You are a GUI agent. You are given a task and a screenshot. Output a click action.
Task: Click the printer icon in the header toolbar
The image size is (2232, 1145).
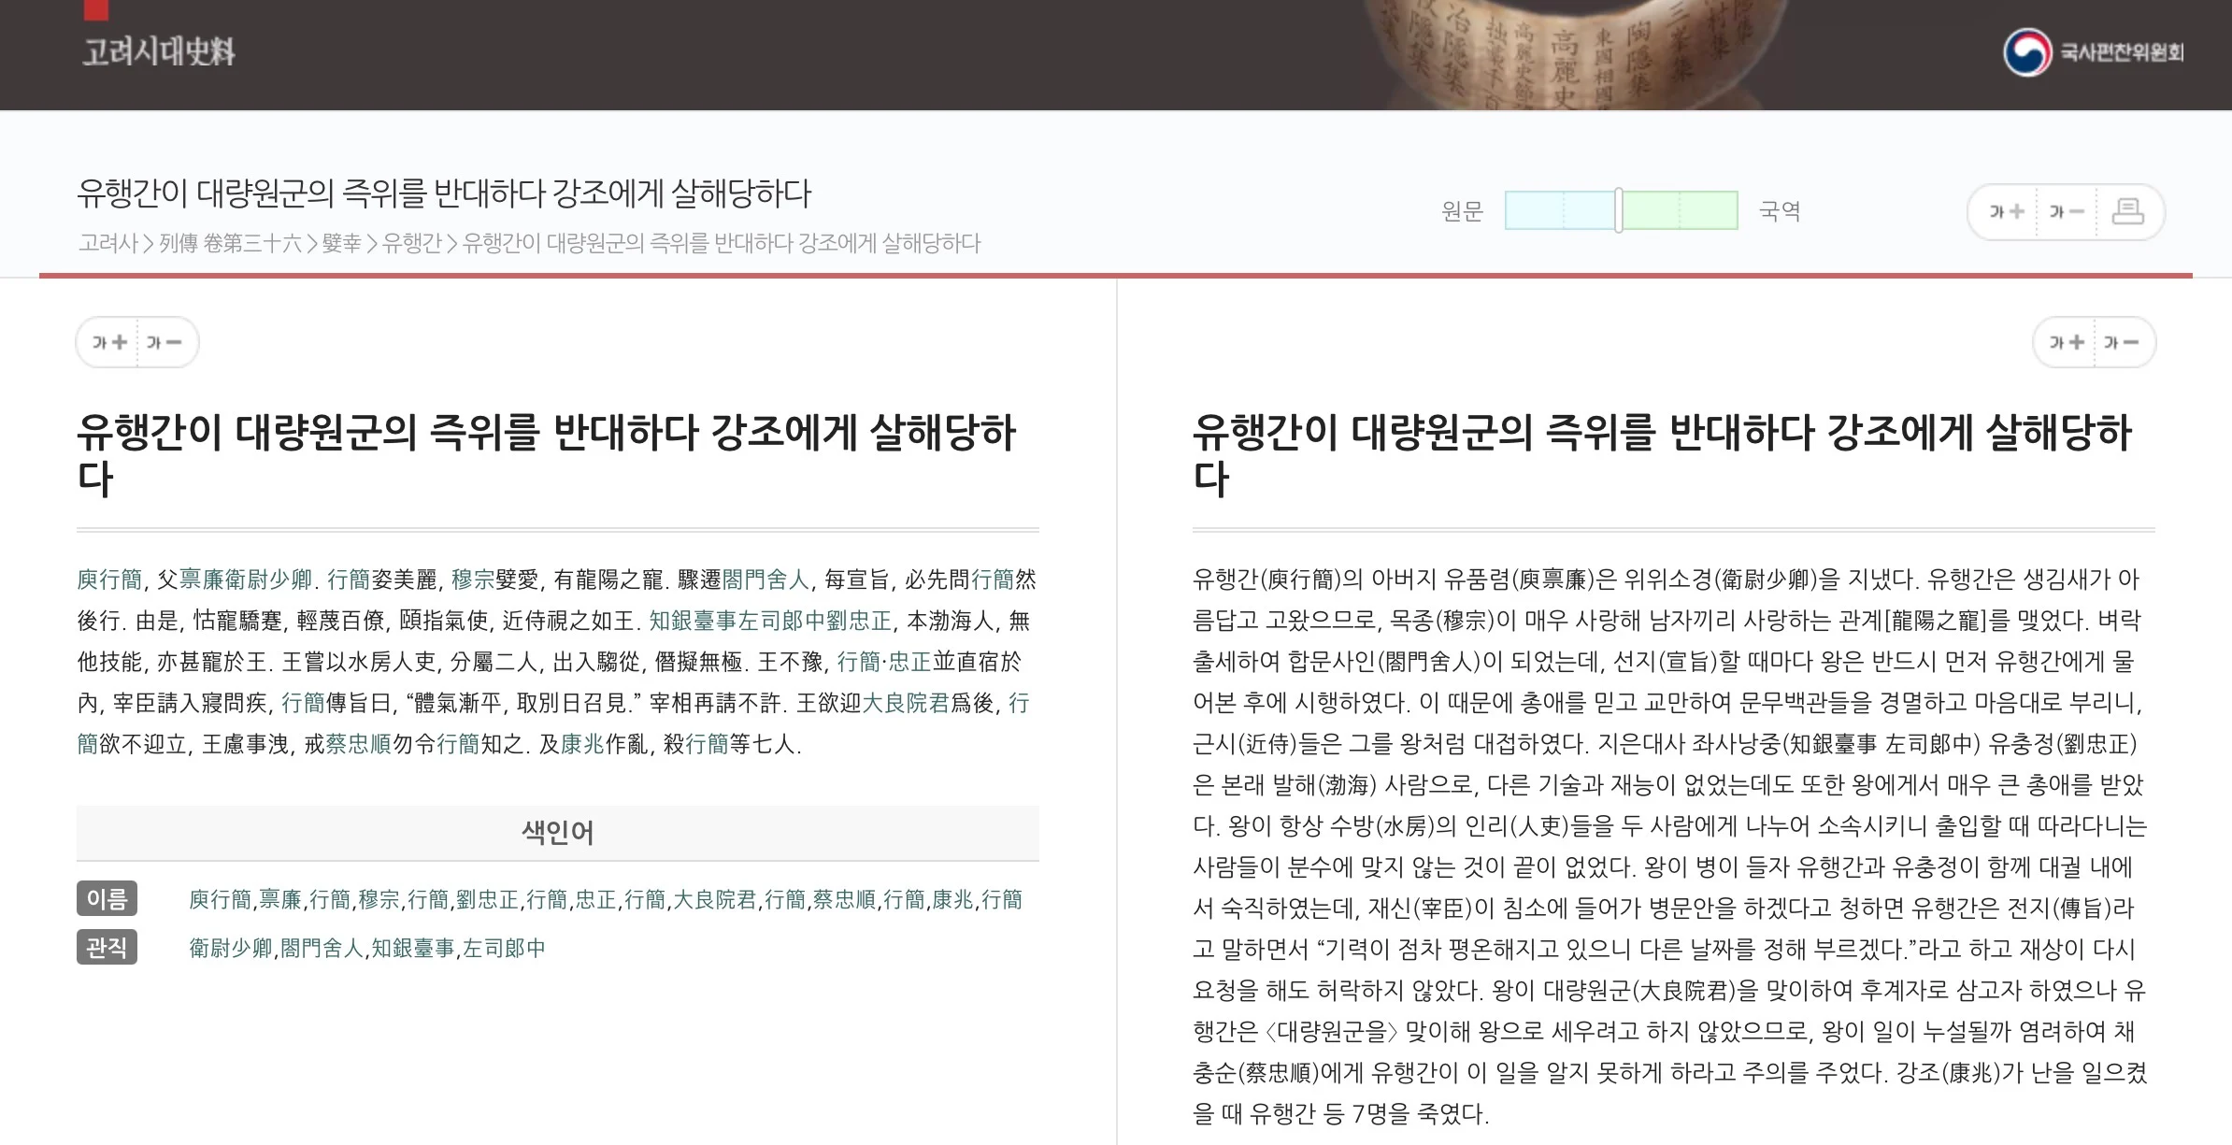coord(2127,211)
